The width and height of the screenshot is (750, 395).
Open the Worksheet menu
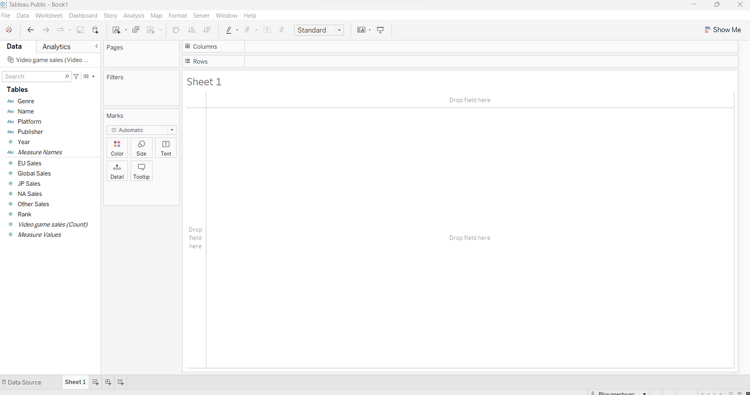coord(49,16)
